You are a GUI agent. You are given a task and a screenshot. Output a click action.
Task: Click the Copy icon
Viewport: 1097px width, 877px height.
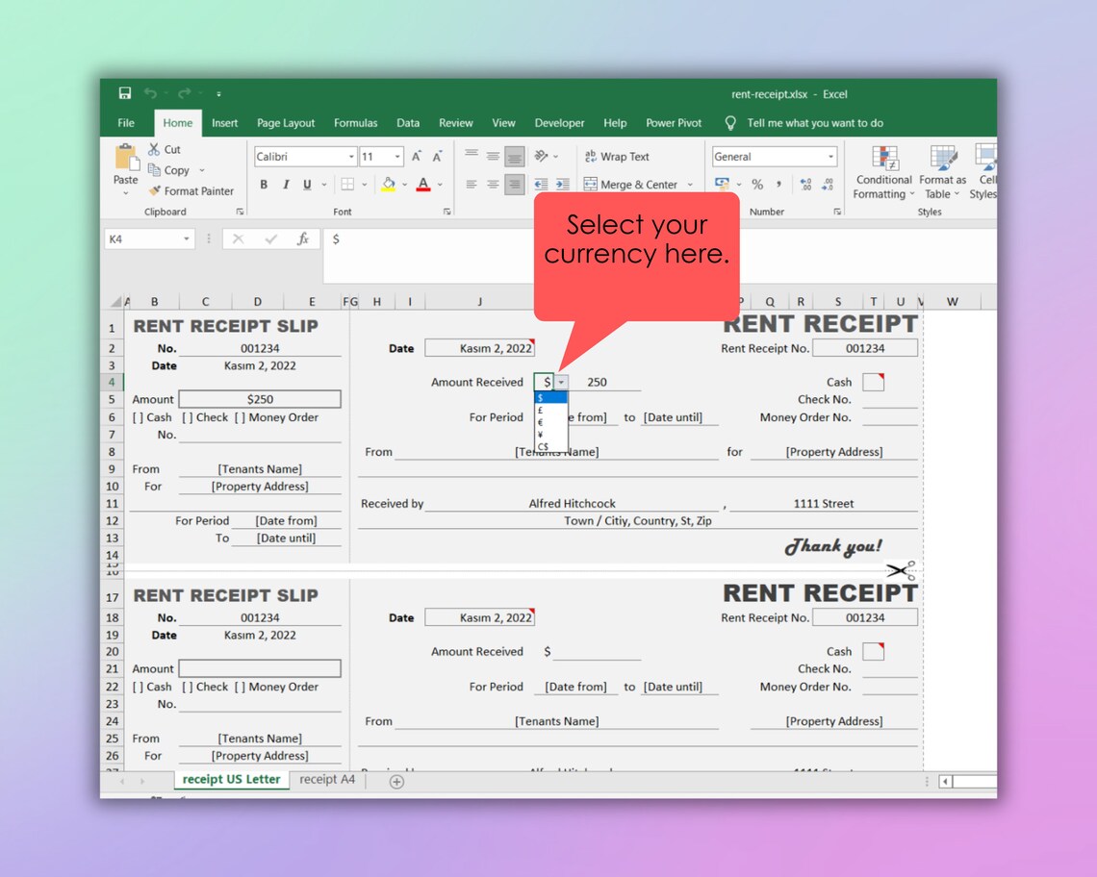[x=156, y=170]
